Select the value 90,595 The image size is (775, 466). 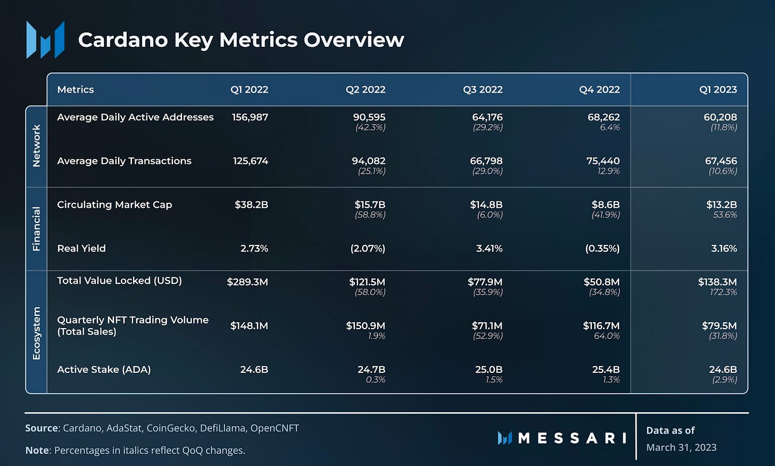pos(369,117)
